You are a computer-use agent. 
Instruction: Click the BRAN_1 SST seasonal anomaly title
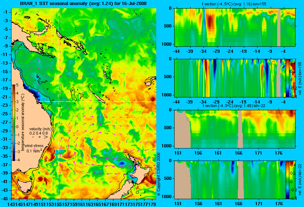[x=83, y=3]
